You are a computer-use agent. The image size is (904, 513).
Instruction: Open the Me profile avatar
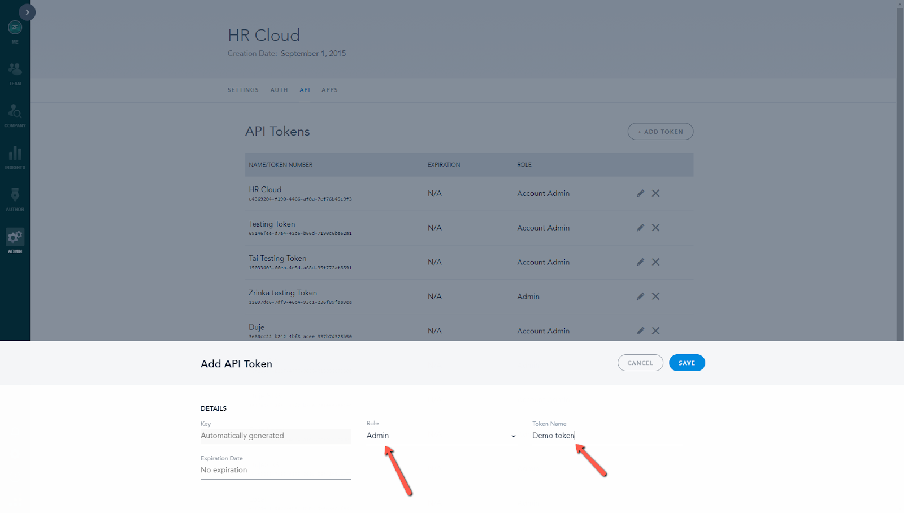(x=15, y=27)
